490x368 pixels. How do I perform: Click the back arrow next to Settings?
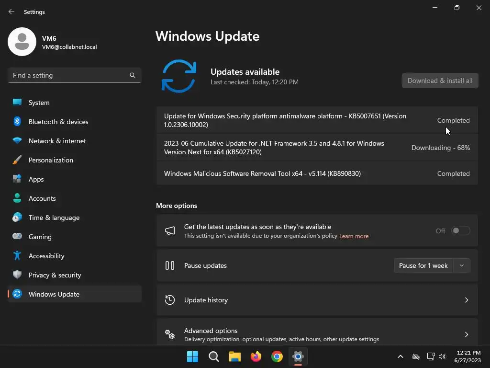[x=11, y=11]
